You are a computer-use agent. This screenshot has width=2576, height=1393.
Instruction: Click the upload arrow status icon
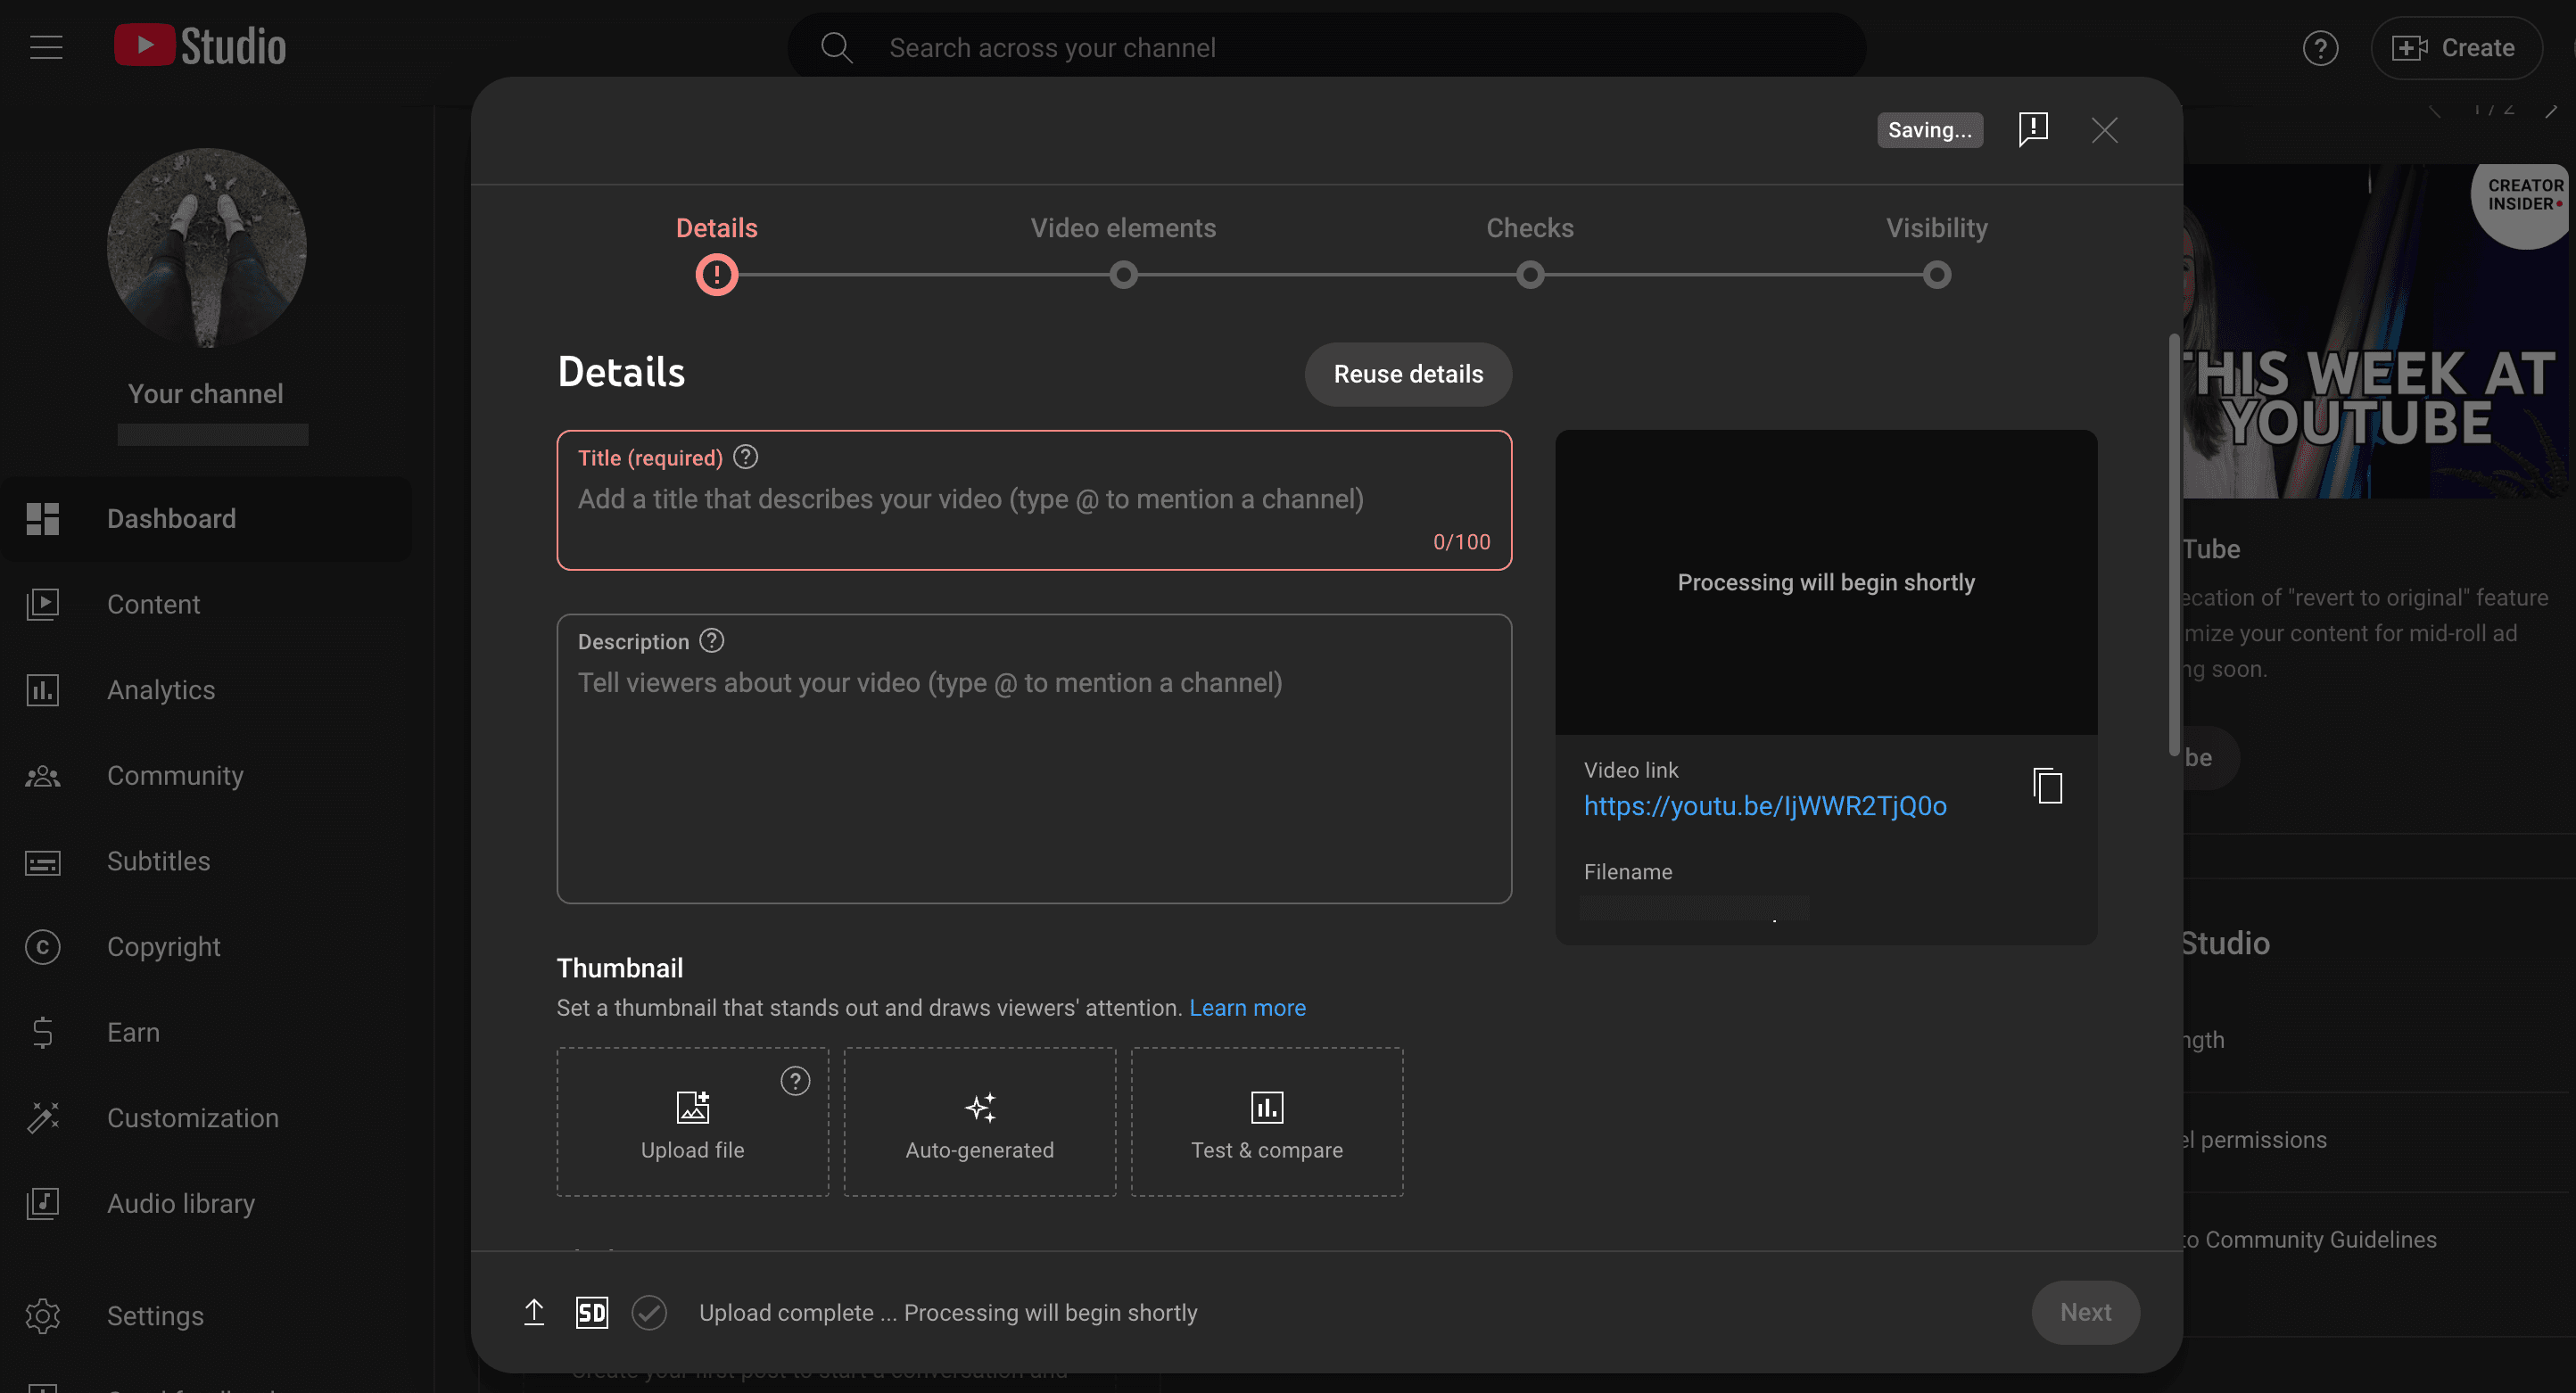[534, 1312]
